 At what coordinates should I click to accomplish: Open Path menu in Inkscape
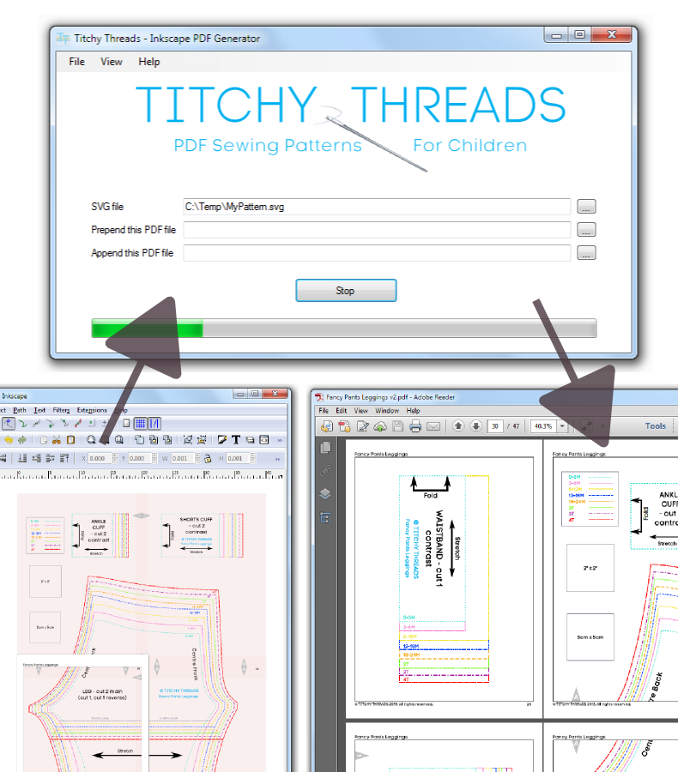point(20,410)
